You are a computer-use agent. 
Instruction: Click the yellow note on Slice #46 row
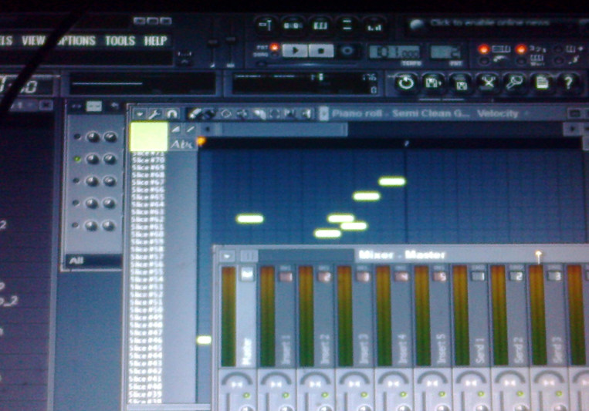[204, 340]
